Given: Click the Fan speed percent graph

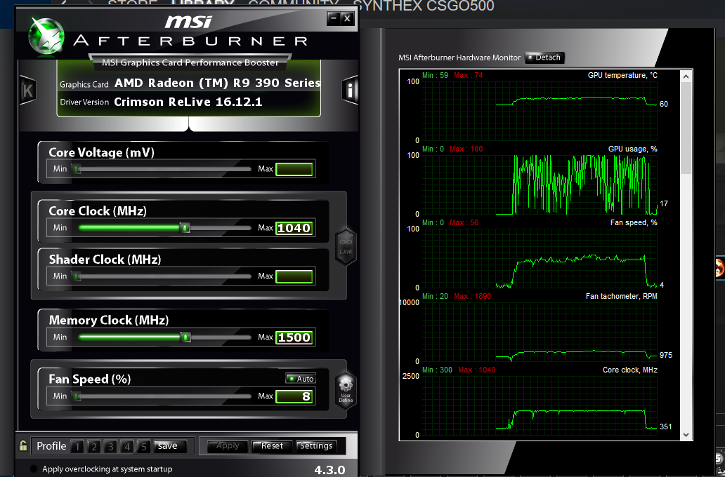Looking at the screenshot, I should [540, 259].
